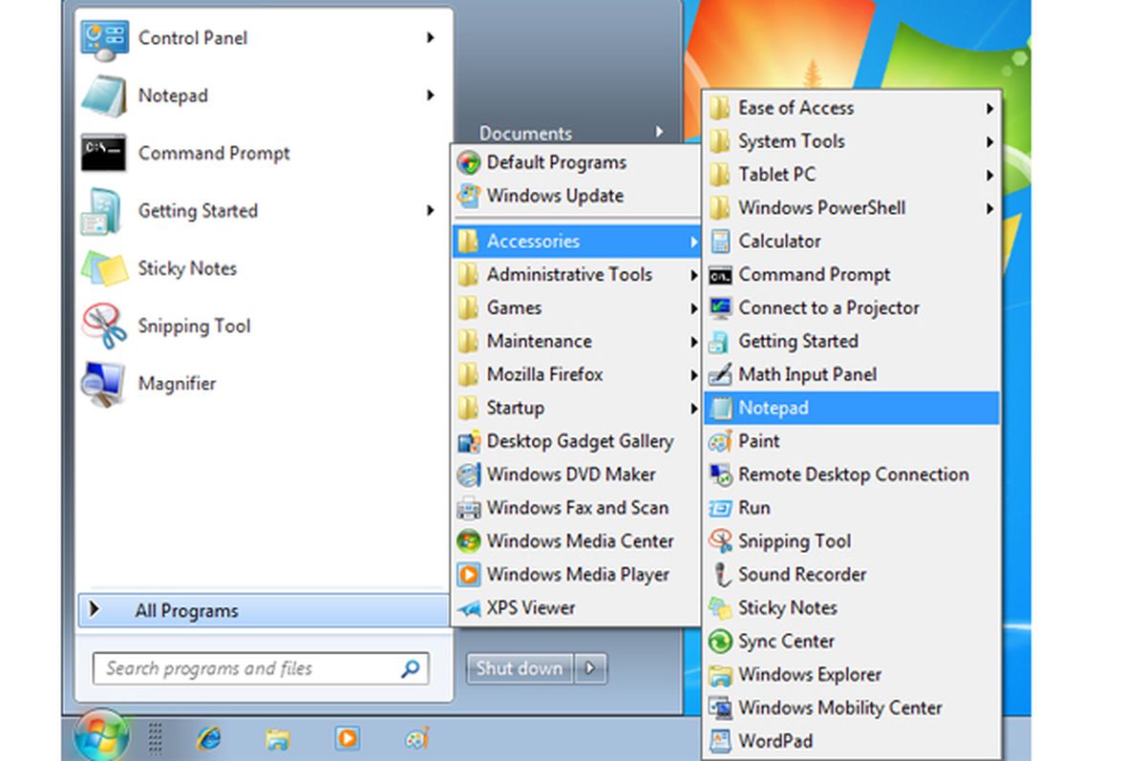Open the Magnifier tool
This screenshot has width=1146, height=761.
pyautogui.click(x=178, y=383)
